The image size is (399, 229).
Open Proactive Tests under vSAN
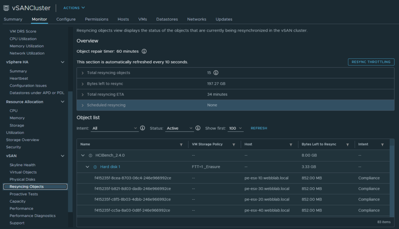[x=24, y=194]
